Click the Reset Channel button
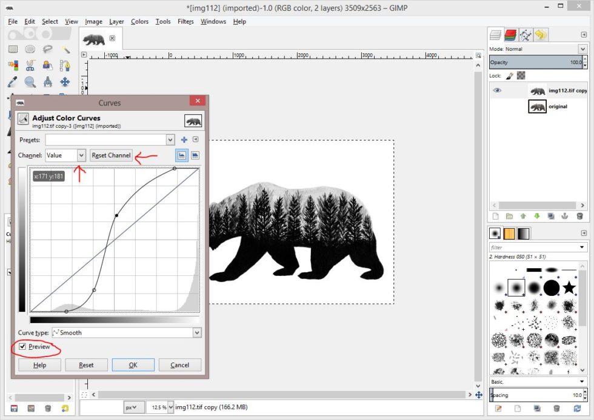 pos(111,156)
